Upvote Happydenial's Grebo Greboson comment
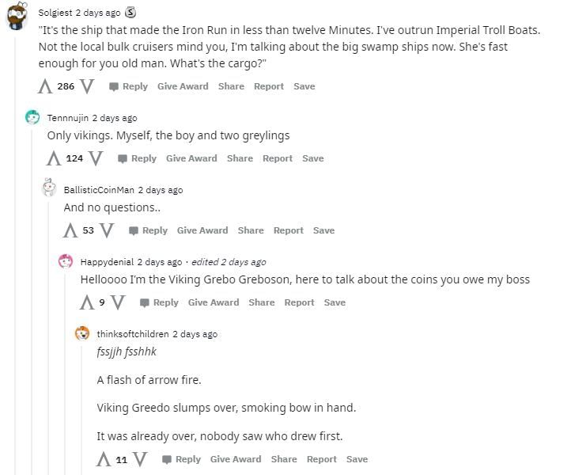Screen dimensions: 571x475 (87, 302)
